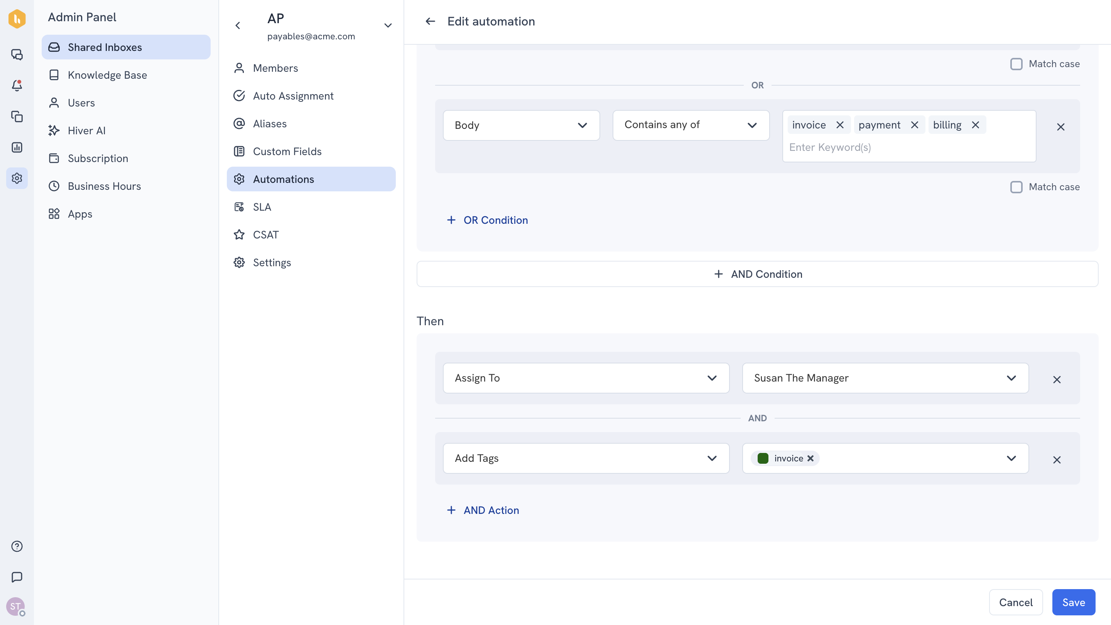Click the help question mark icon

[17, 546]
